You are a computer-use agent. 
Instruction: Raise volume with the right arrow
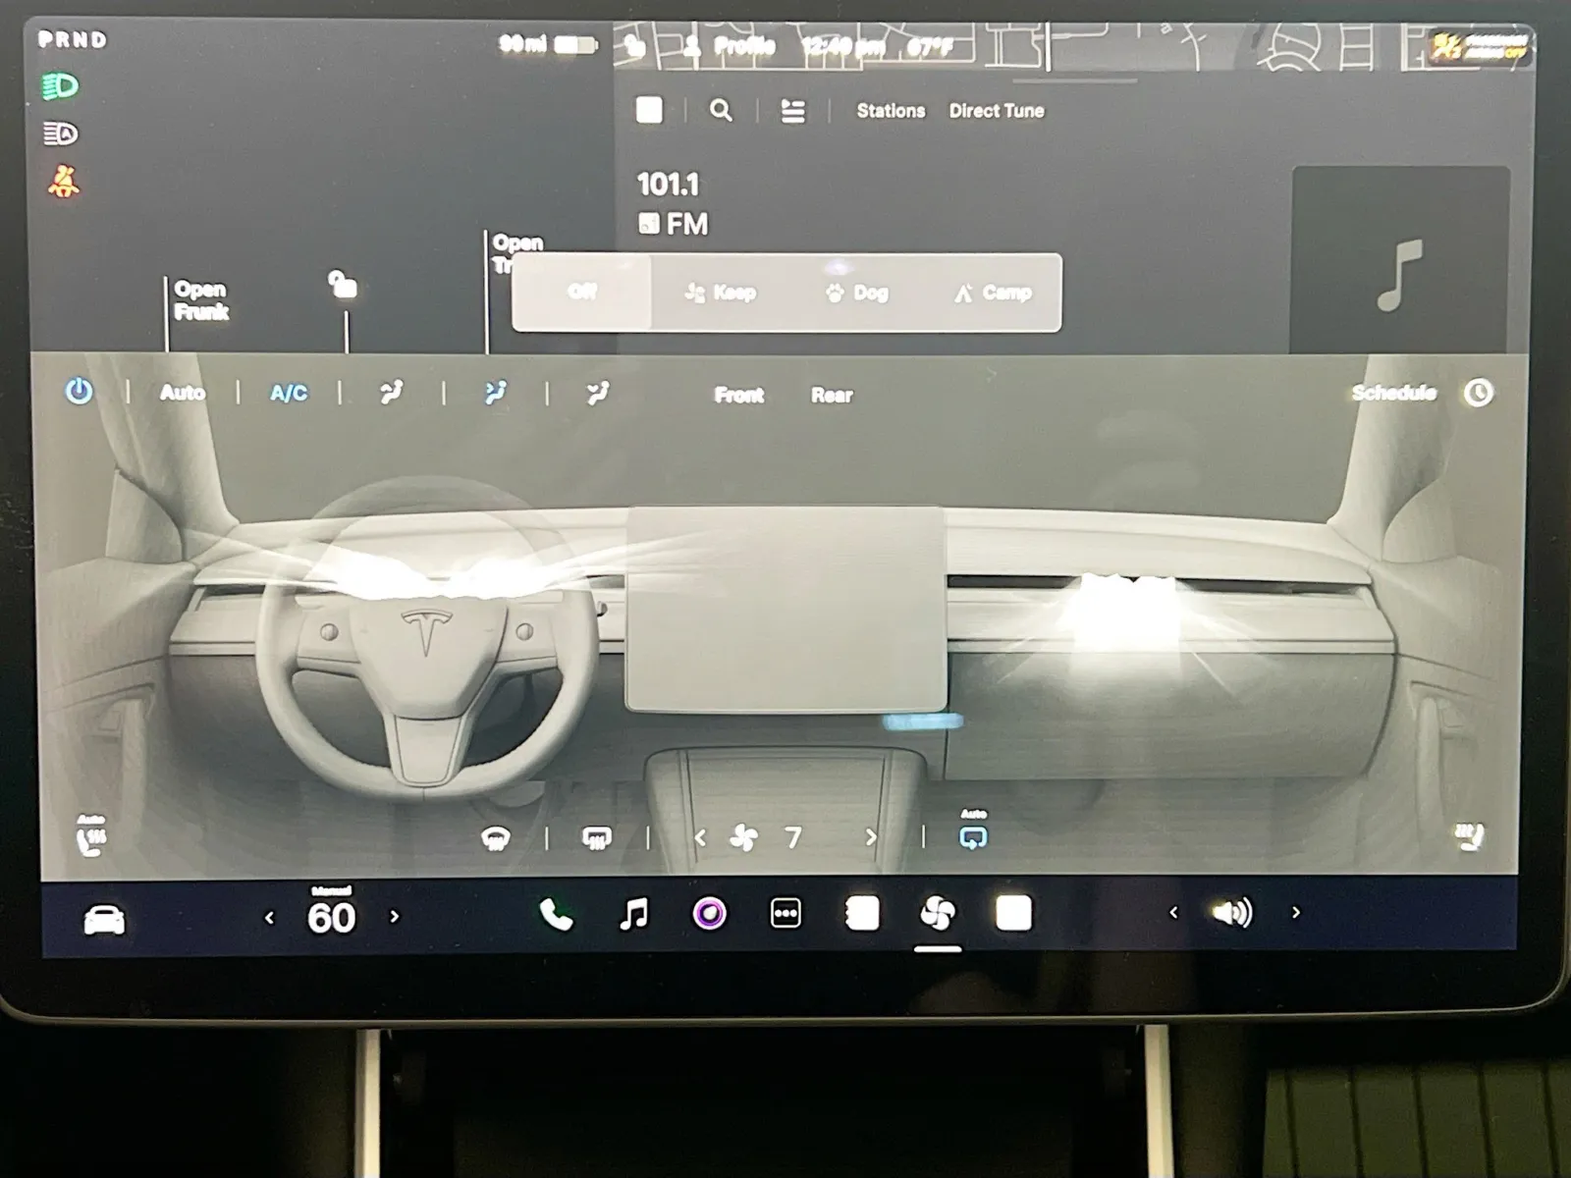tap(1296, 913)
